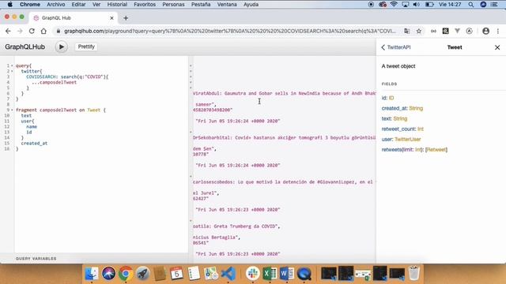Open Slack from the Dock
Image resolution: width=506 pixels, height=284 pixels.
(x=253, y=274)
